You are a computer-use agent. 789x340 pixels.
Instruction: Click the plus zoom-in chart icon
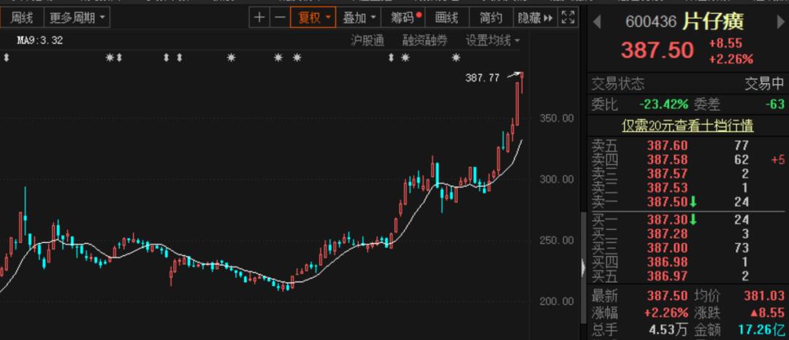[259, 18]
